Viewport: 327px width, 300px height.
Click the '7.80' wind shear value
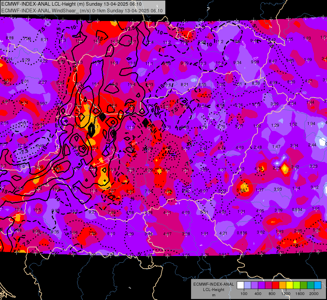click(112, 212)
